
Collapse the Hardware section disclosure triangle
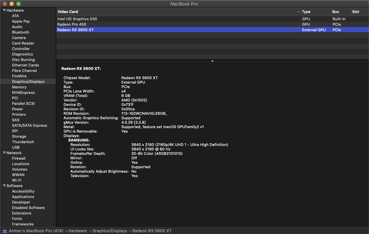(4, 10)
